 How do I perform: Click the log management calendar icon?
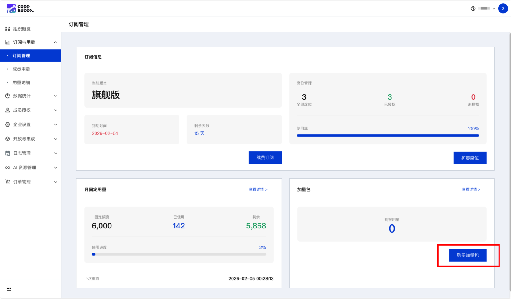7,153
